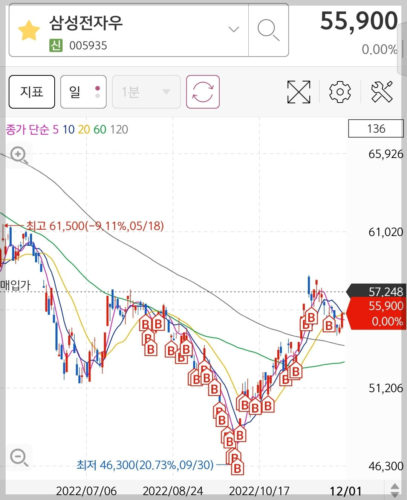Image resolution: width=407 pixels, height=500 pixels.
Task: Click the up/down stepper arrows at bottom right
Action: click(x=395, y=490)
